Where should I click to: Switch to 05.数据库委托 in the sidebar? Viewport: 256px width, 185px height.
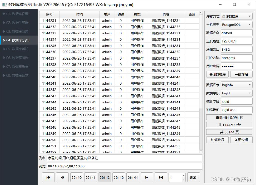[x=18, y=49]
